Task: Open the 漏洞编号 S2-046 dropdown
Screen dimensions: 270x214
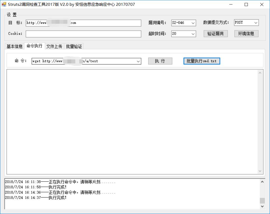Action: 184,23
